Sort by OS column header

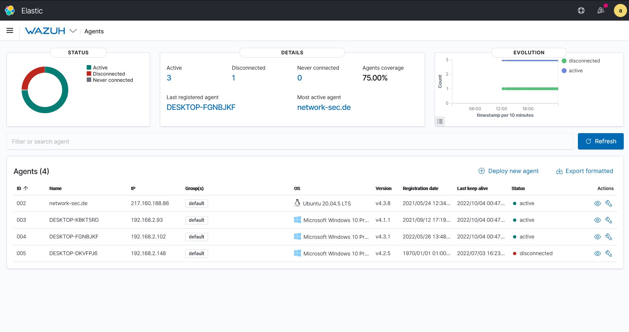point(297,188)
